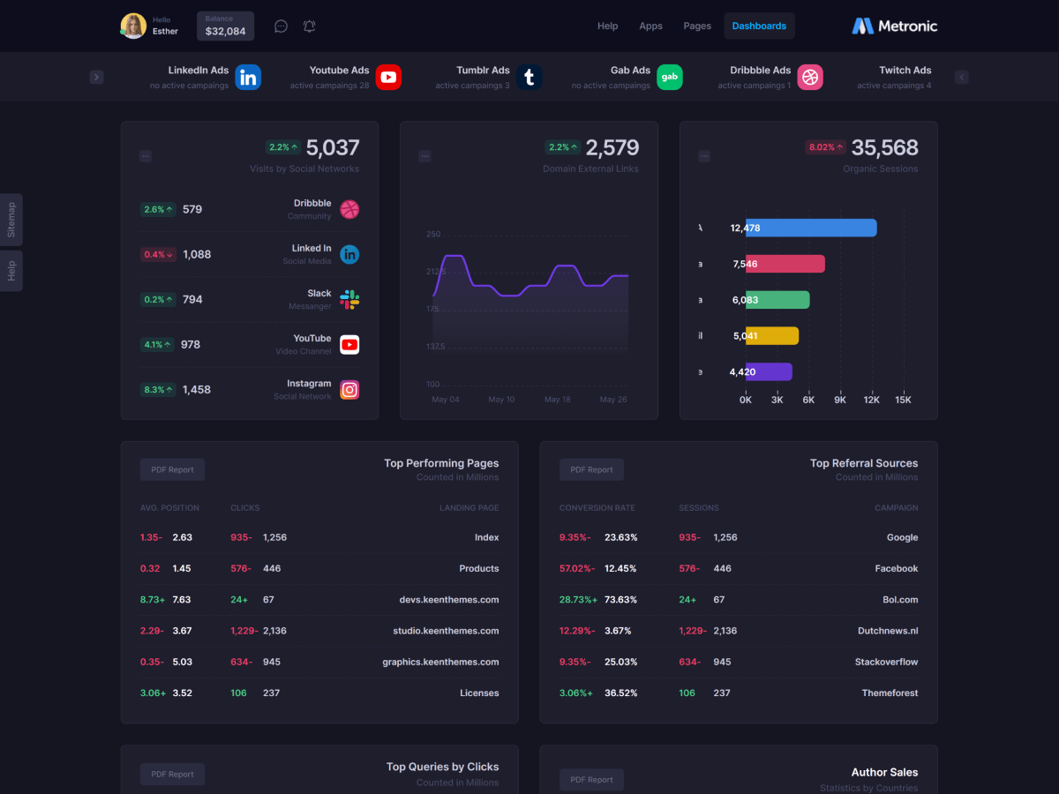Viewport: 1059px width, 794px height.
Task: Click the notifications bell icon
Action: (x=309, y=26)
